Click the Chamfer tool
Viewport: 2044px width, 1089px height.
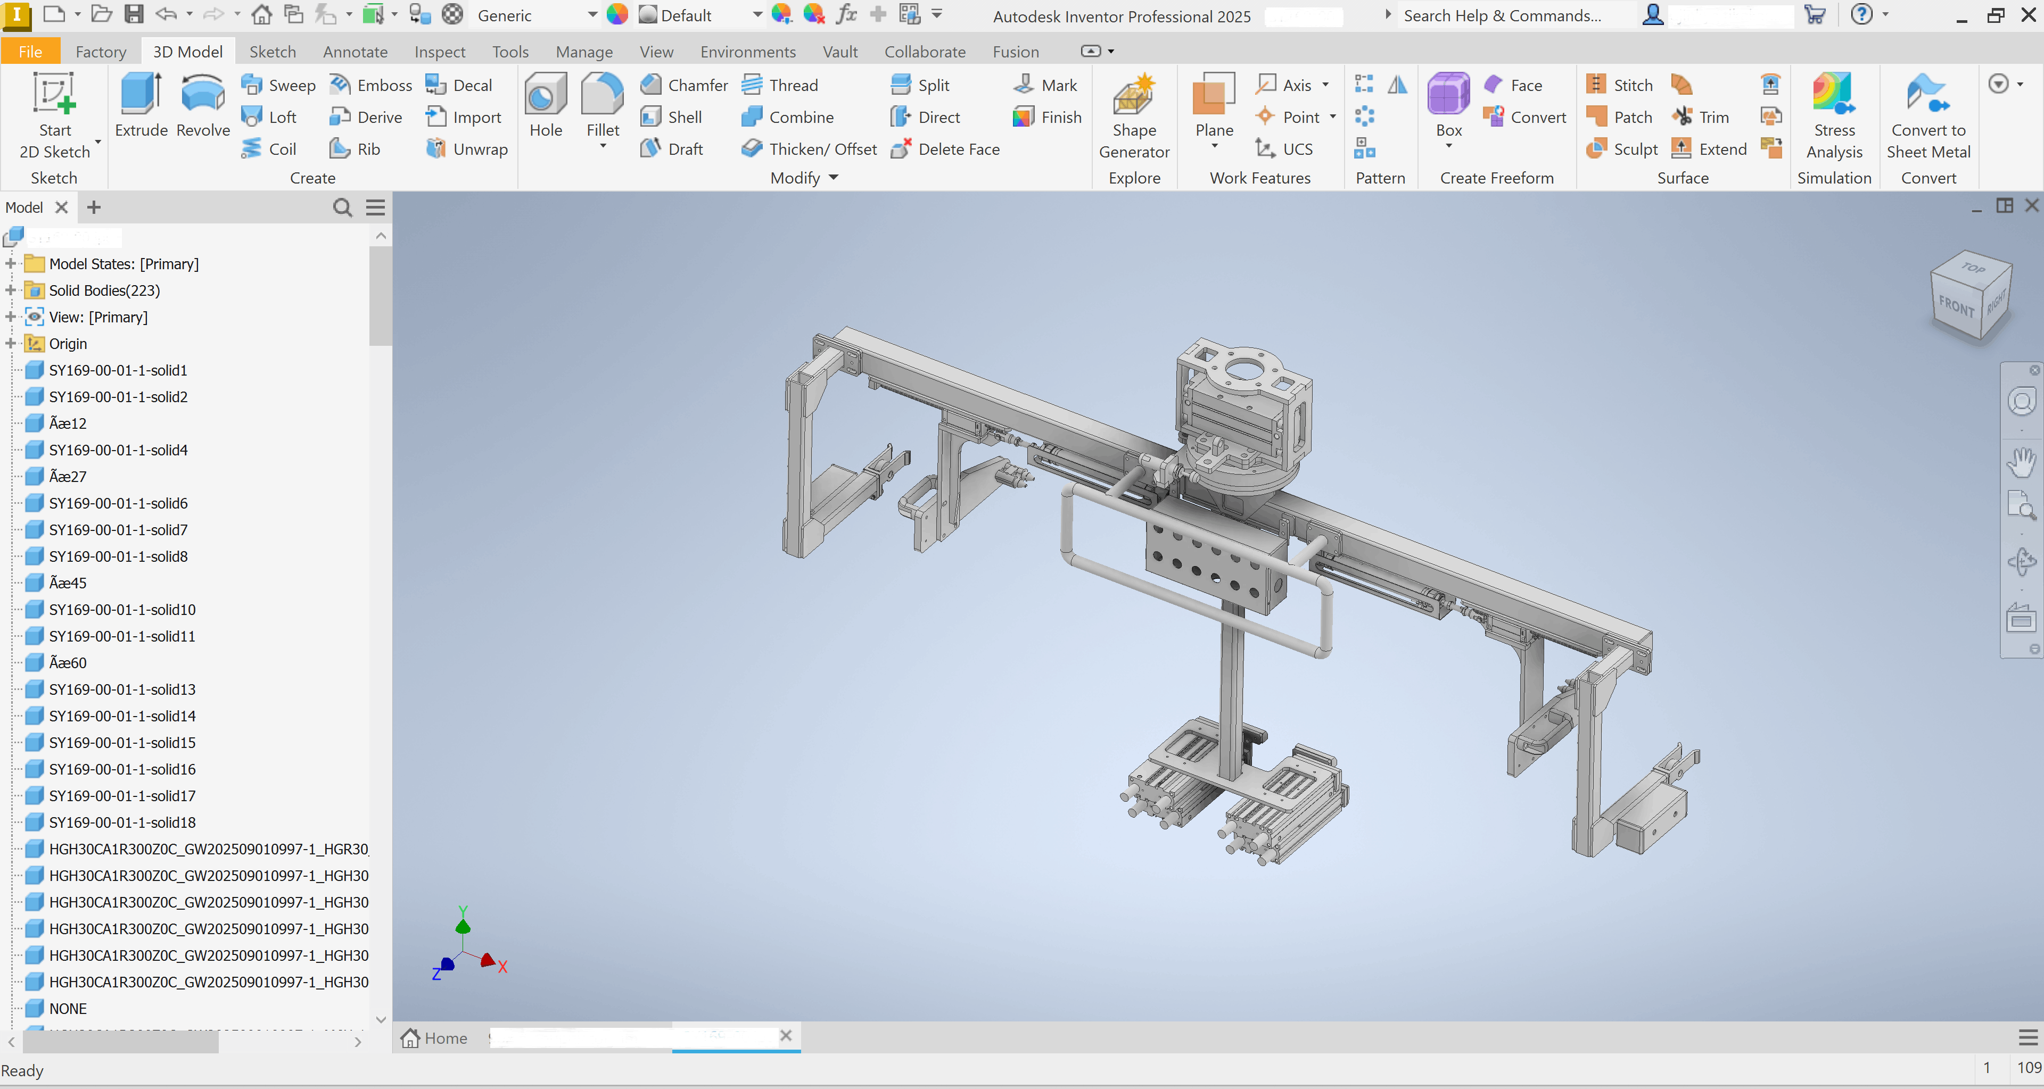pyautogui.click(x=684, y=85)
